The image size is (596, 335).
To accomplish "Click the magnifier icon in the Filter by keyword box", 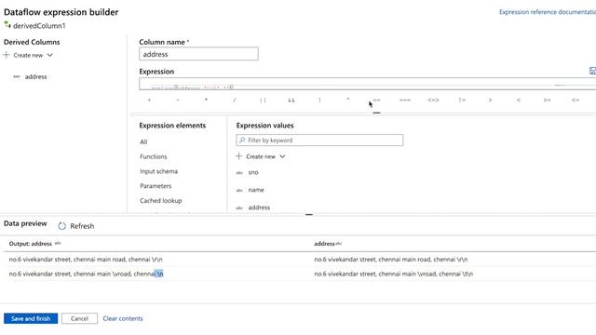I will tap(242, 141).
